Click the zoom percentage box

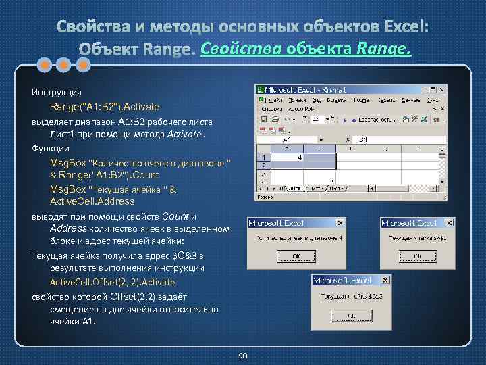[317, 120]
